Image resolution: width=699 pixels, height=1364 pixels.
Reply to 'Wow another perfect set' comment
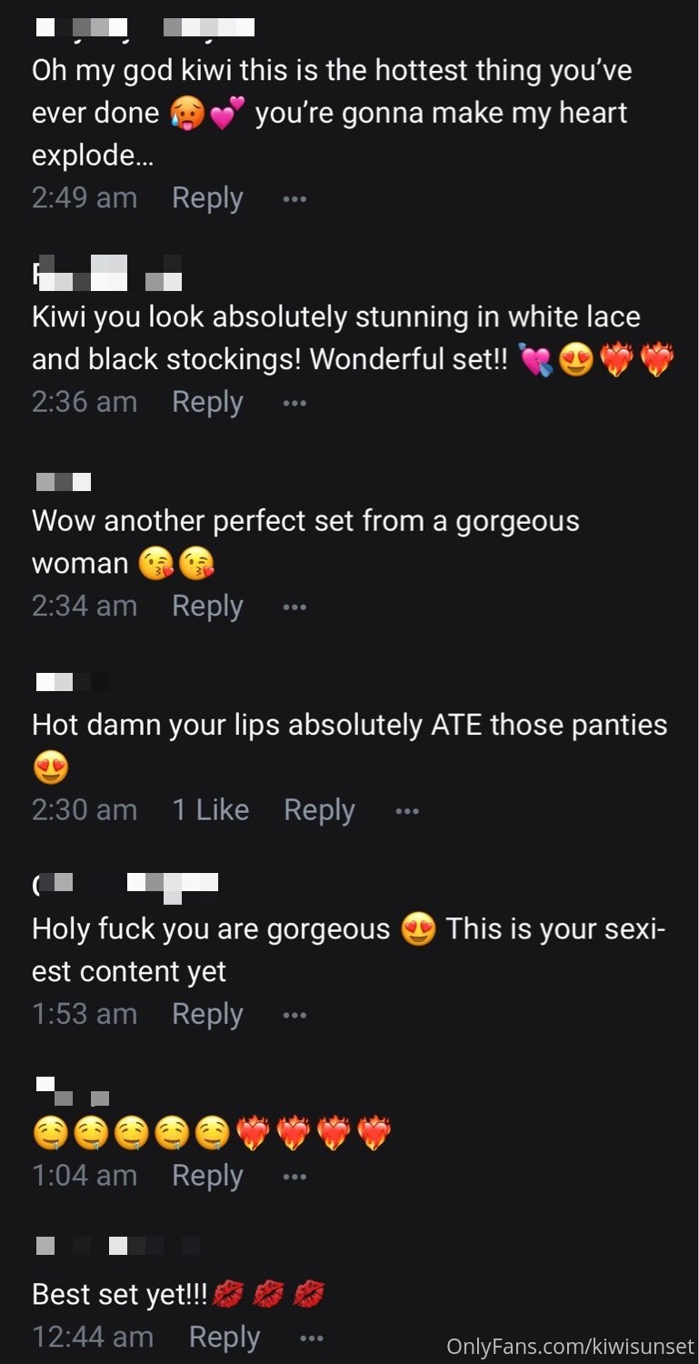(x=207, y=607)
